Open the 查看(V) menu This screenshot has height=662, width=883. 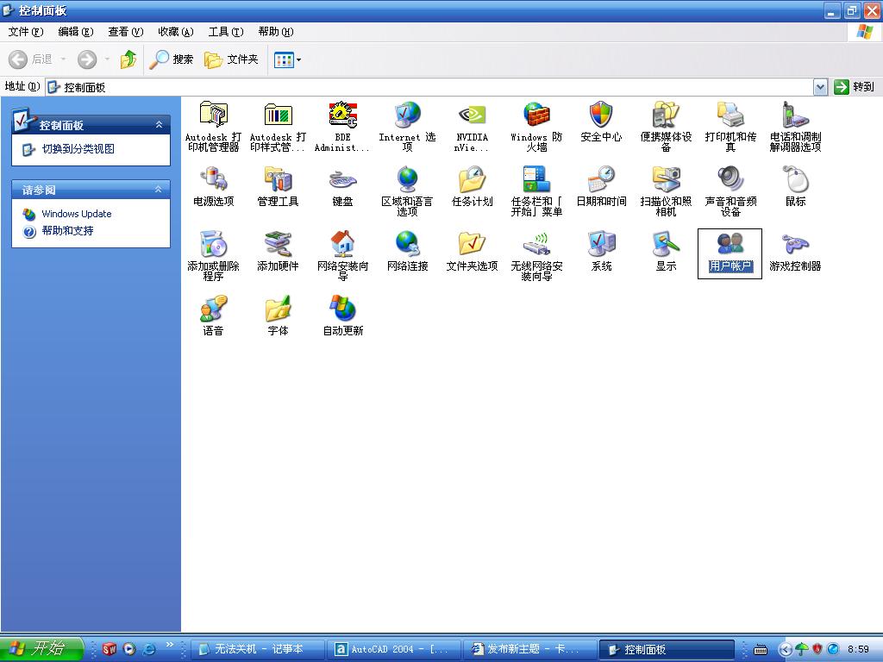point(126,32)
